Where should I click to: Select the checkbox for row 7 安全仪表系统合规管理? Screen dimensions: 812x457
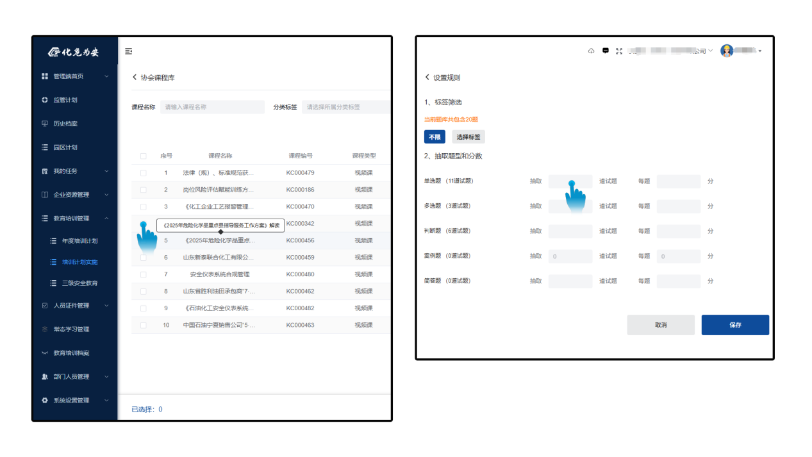point(143,274)
